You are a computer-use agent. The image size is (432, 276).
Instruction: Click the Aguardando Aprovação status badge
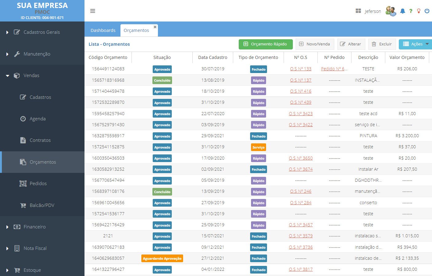(162, 259)
